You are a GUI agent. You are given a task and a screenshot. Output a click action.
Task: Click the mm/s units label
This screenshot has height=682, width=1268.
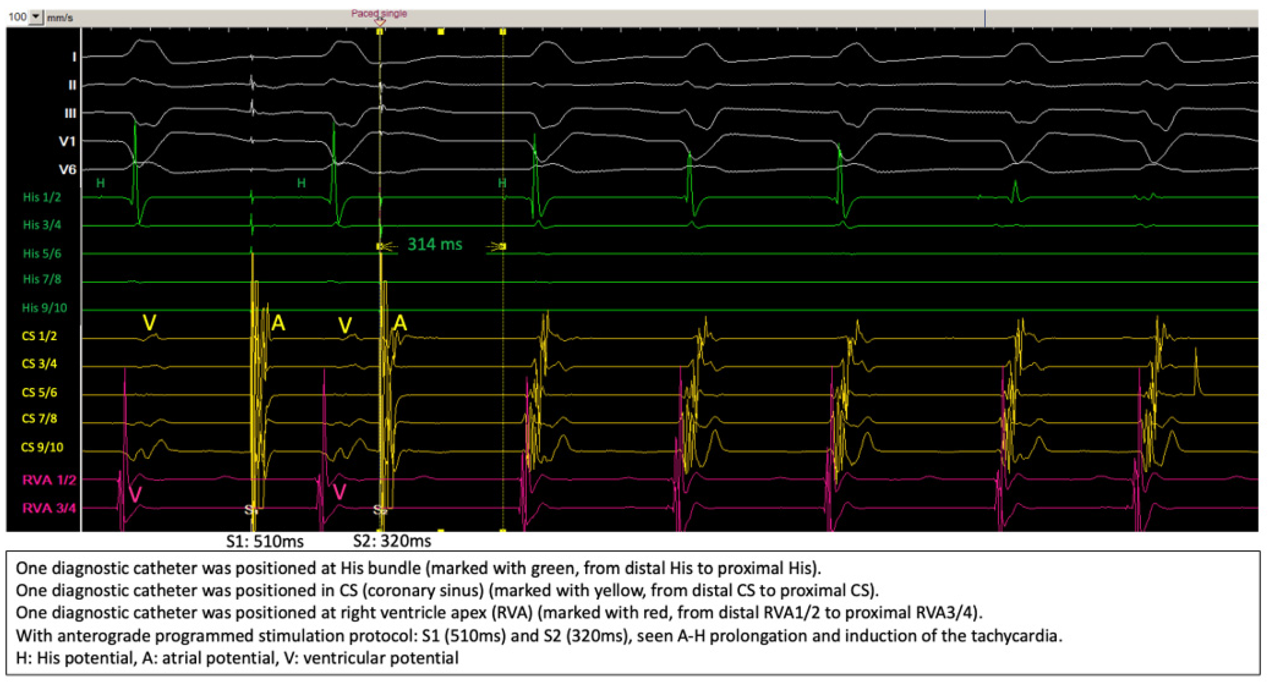point(60,18)
